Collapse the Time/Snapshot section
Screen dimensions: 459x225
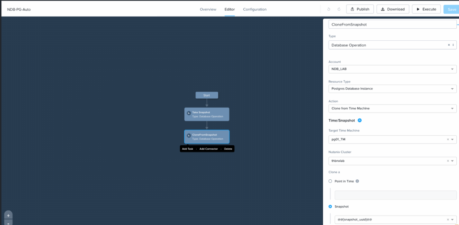coord(360,120)
